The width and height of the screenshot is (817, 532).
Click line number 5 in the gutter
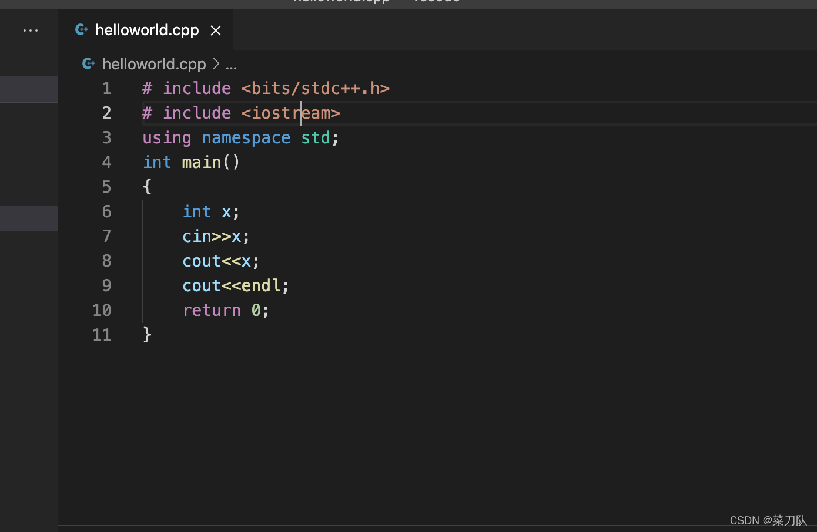(x=106, y=187)
